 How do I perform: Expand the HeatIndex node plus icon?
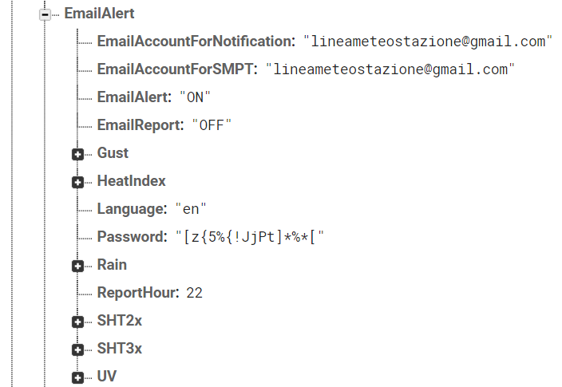tap(77, 183)
